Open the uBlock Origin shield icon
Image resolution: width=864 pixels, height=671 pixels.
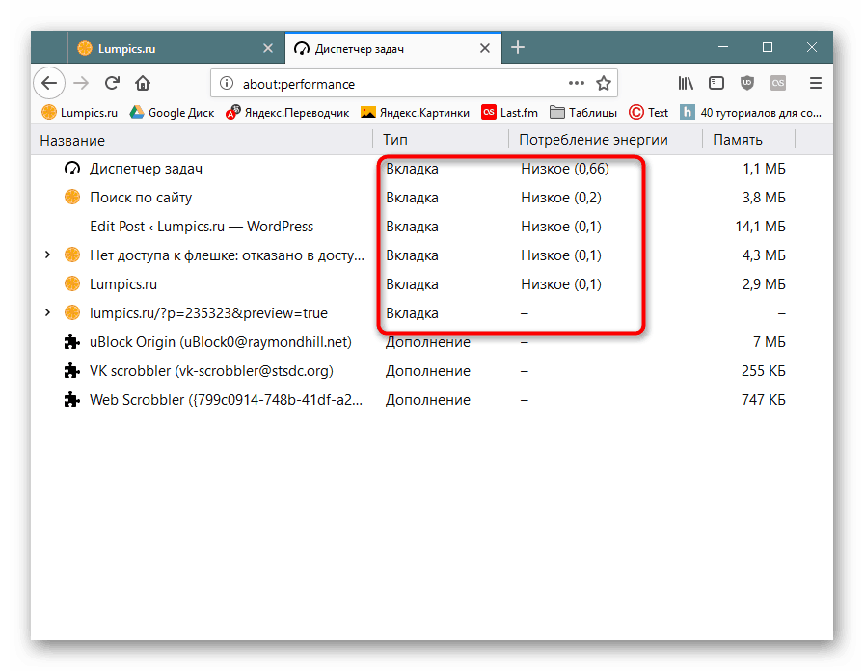(747, 83)
